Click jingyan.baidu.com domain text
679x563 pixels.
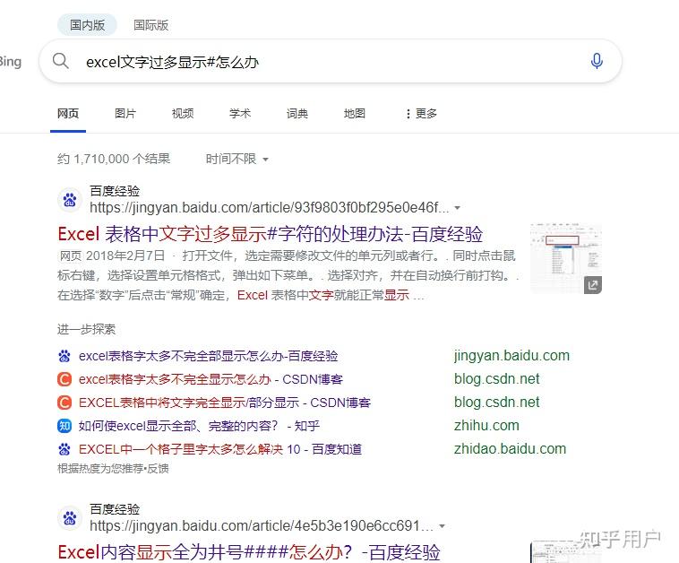pyautogui.click(x=511, y=356)
